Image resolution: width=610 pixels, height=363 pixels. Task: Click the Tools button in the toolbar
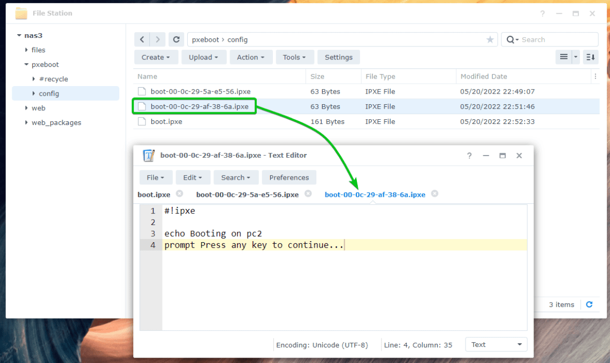295,57
